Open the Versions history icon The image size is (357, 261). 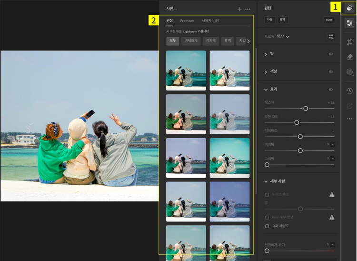coord(350,91)
